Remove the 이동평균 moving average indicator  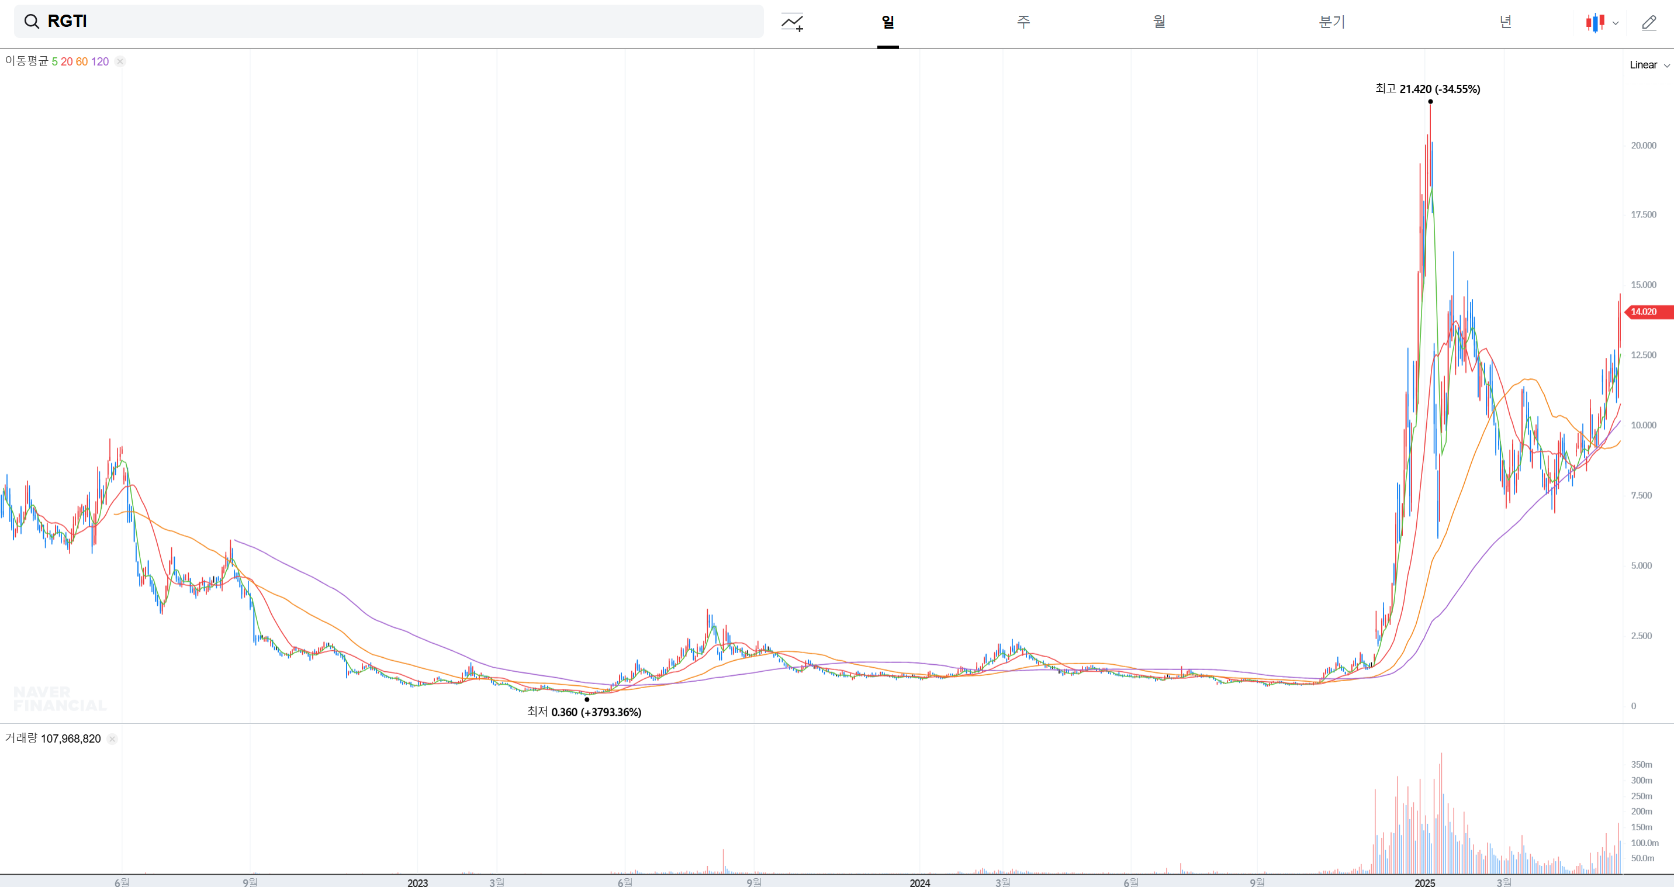point(120,62)
